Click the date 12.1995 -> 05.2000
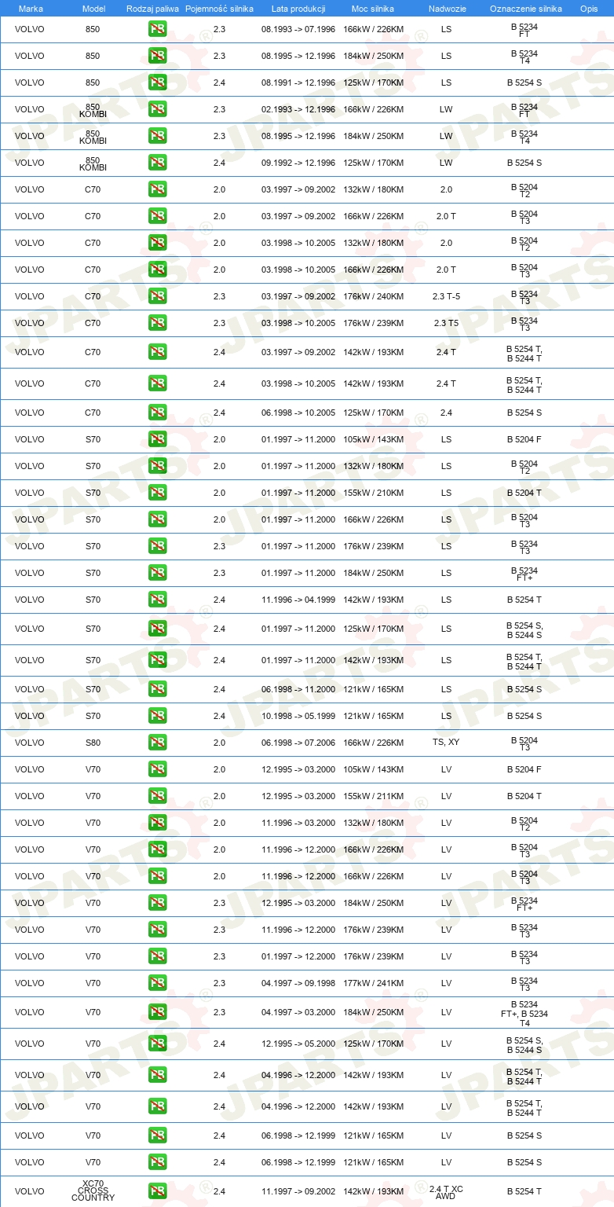The height and width of the screenshot is (1207, 614). tap(298, 1044)
